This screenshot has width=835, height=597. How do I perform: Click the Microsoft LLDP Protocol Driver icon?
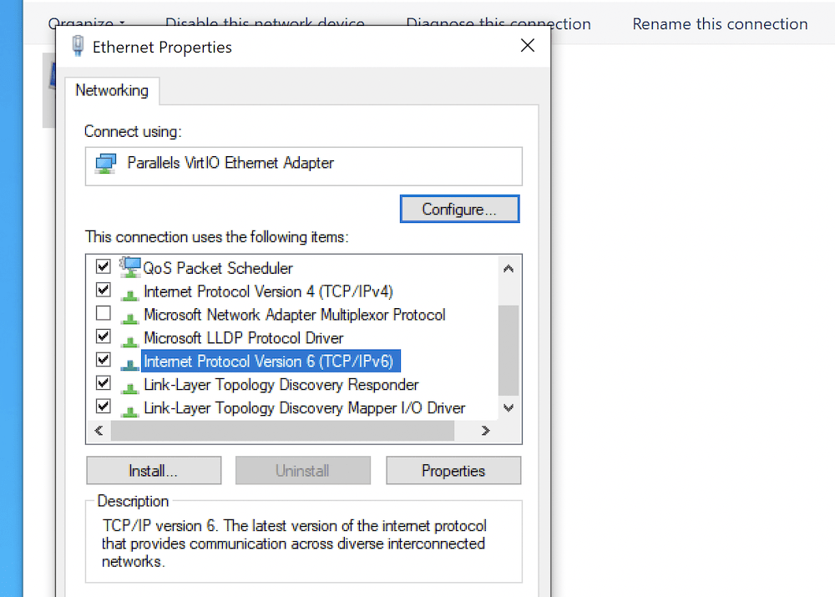(x=130, y=340)
